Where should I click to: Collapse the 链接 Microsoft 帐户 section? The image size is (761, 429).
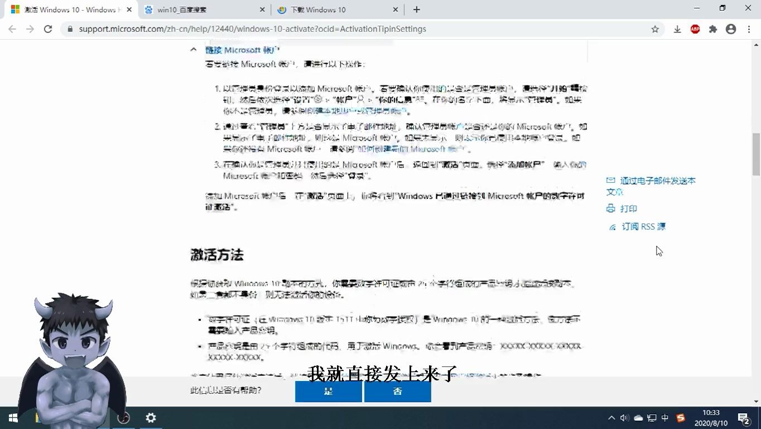tap(193, 50)
